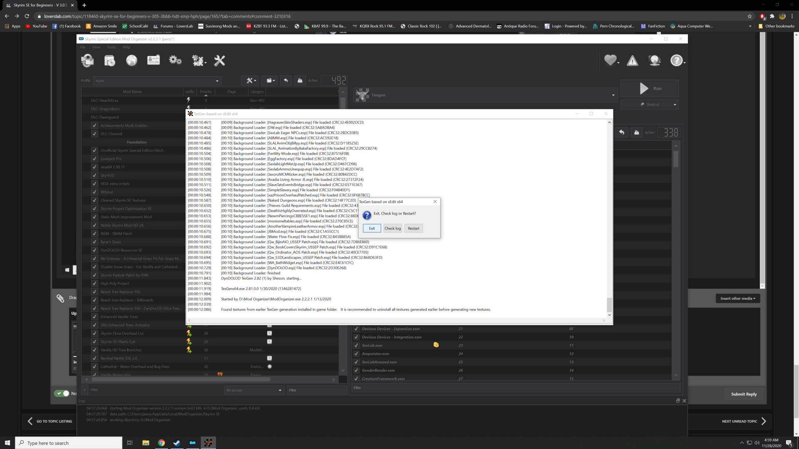Screen dimensions: 799x449
Task: Open File Explorer from the taskbar
Action: tap(146, 443)
